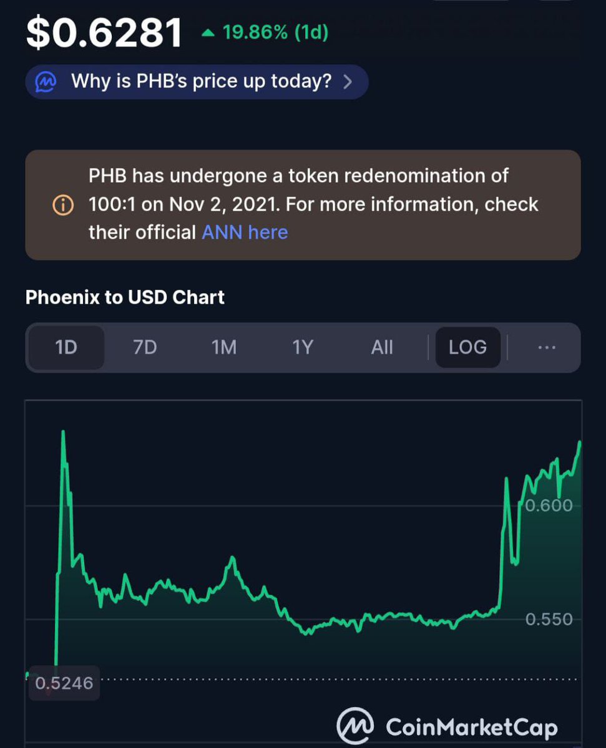Expand the chevron next to price question
The image size is (606, 748).
(348, 82)
